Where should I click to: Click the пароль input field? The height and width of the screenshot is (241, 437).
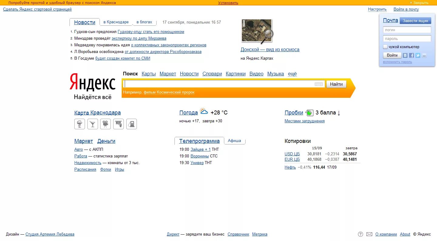click(407, 38)
